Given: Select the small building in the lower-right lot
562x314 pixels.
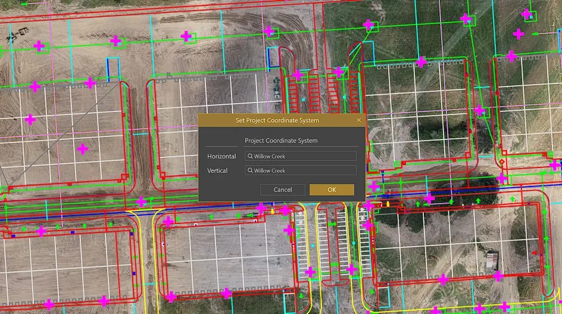Looking at the screenshot, I should point(491,260).
